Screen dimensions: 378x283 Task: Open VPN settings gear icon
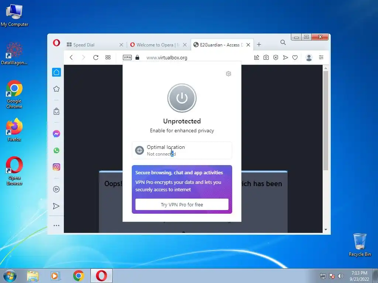(x=228, y=74)
